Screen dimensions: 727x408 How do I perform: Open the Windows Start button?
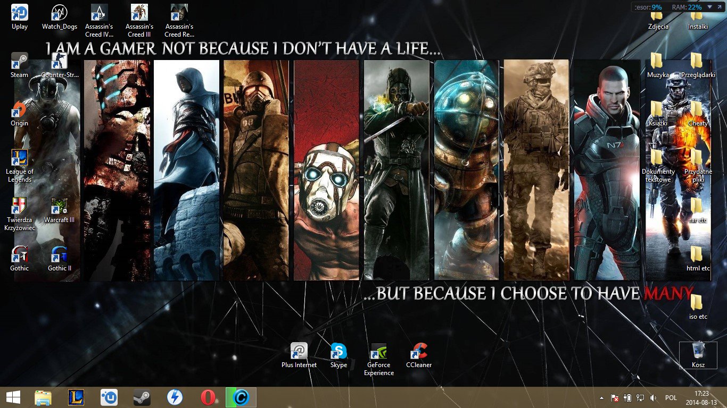point(13,397)
